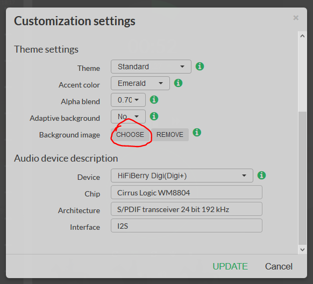The width and height of the screenshot is (313, 284).
Task: Click the Interface field containing I2S
Action: 187,225
